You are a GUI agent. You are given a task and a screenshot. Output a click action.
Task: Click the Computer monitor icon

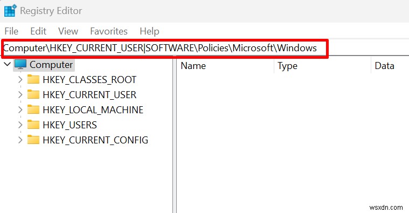point(20,65)
